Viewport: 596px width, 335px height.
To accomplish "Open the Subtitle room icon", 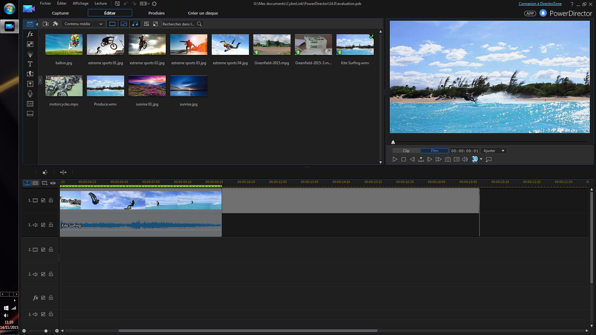I will [x=30, y=114].
